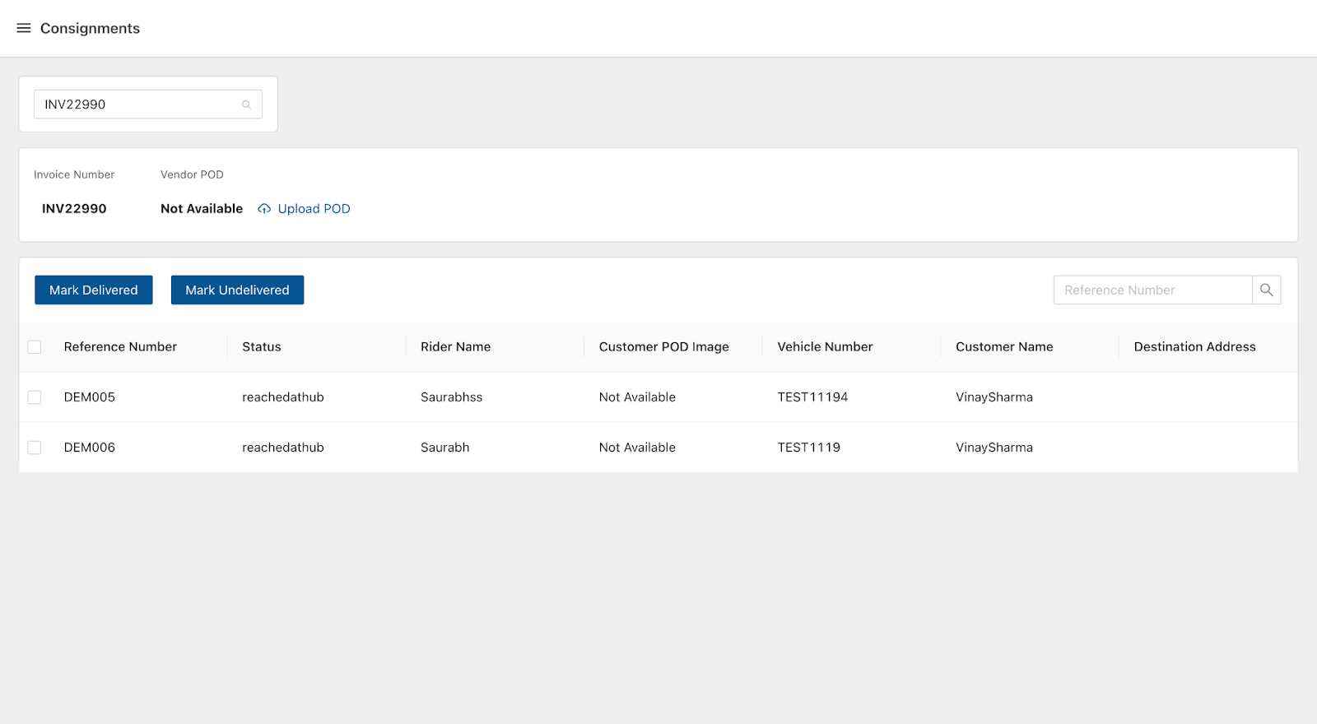1317x724 pixels.
Task: Select all rows with header checkbox
Action: (35, 347)
